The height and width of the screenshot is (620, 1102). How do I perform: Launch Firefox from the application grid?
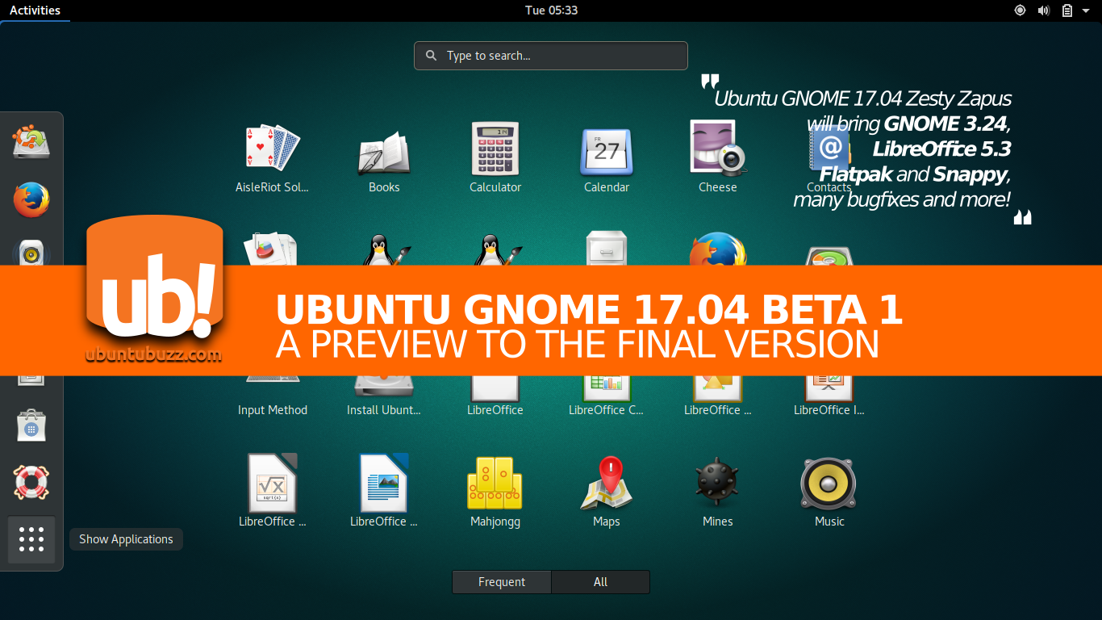718,249
